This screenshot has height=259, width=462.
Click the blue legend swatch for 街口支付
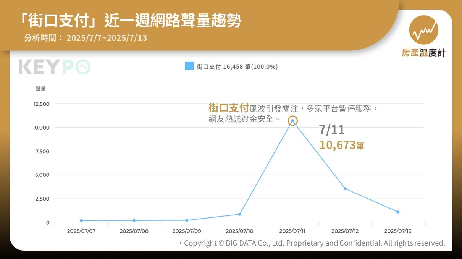coord(189,66)
